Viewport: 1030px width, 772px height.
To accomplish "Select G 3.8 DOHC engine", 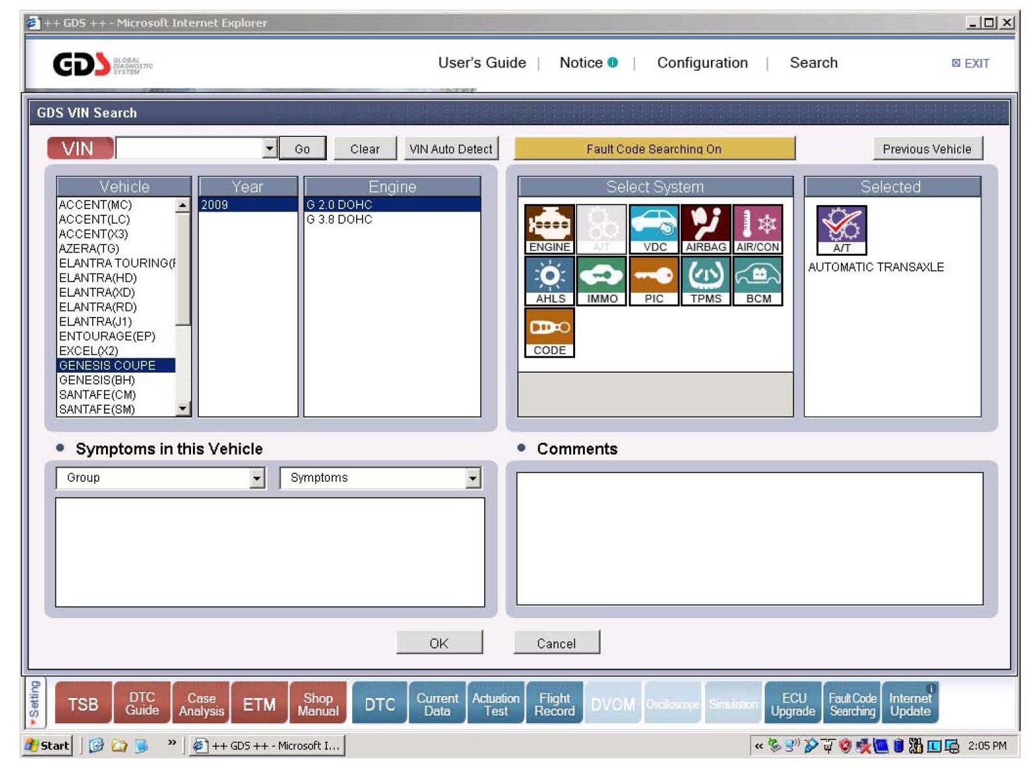I will 339,219.
